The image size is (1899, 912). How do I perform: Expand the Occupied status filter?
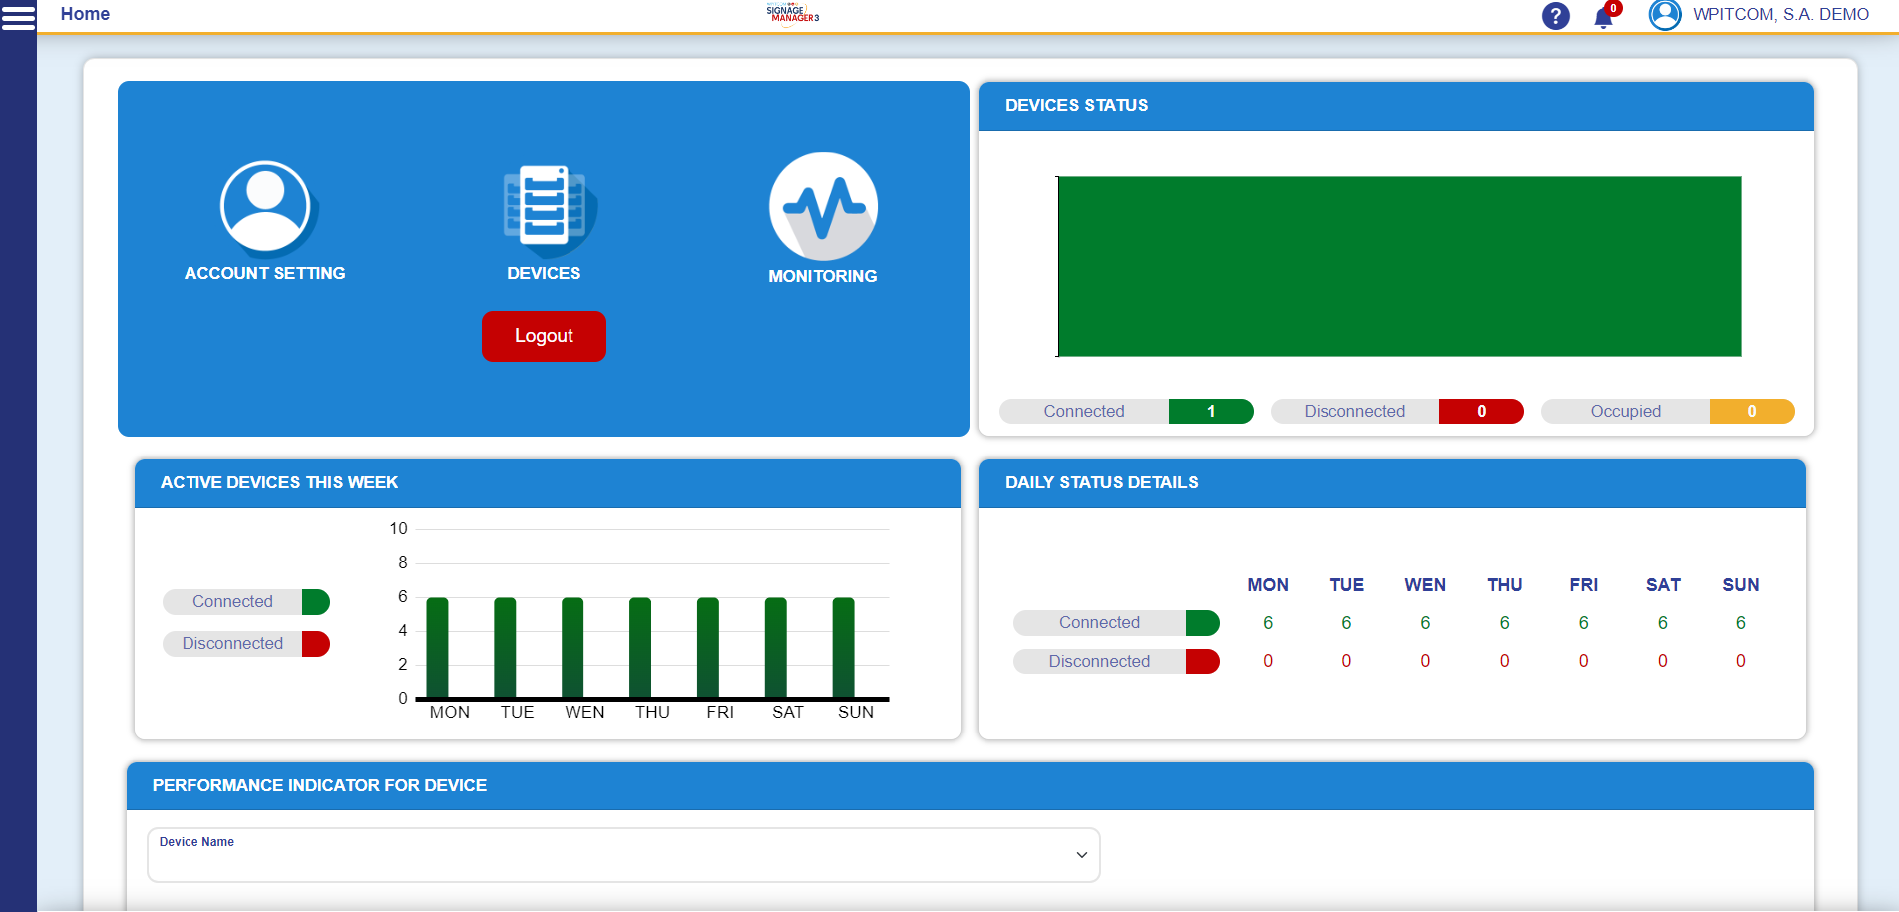coord(1667,411)
